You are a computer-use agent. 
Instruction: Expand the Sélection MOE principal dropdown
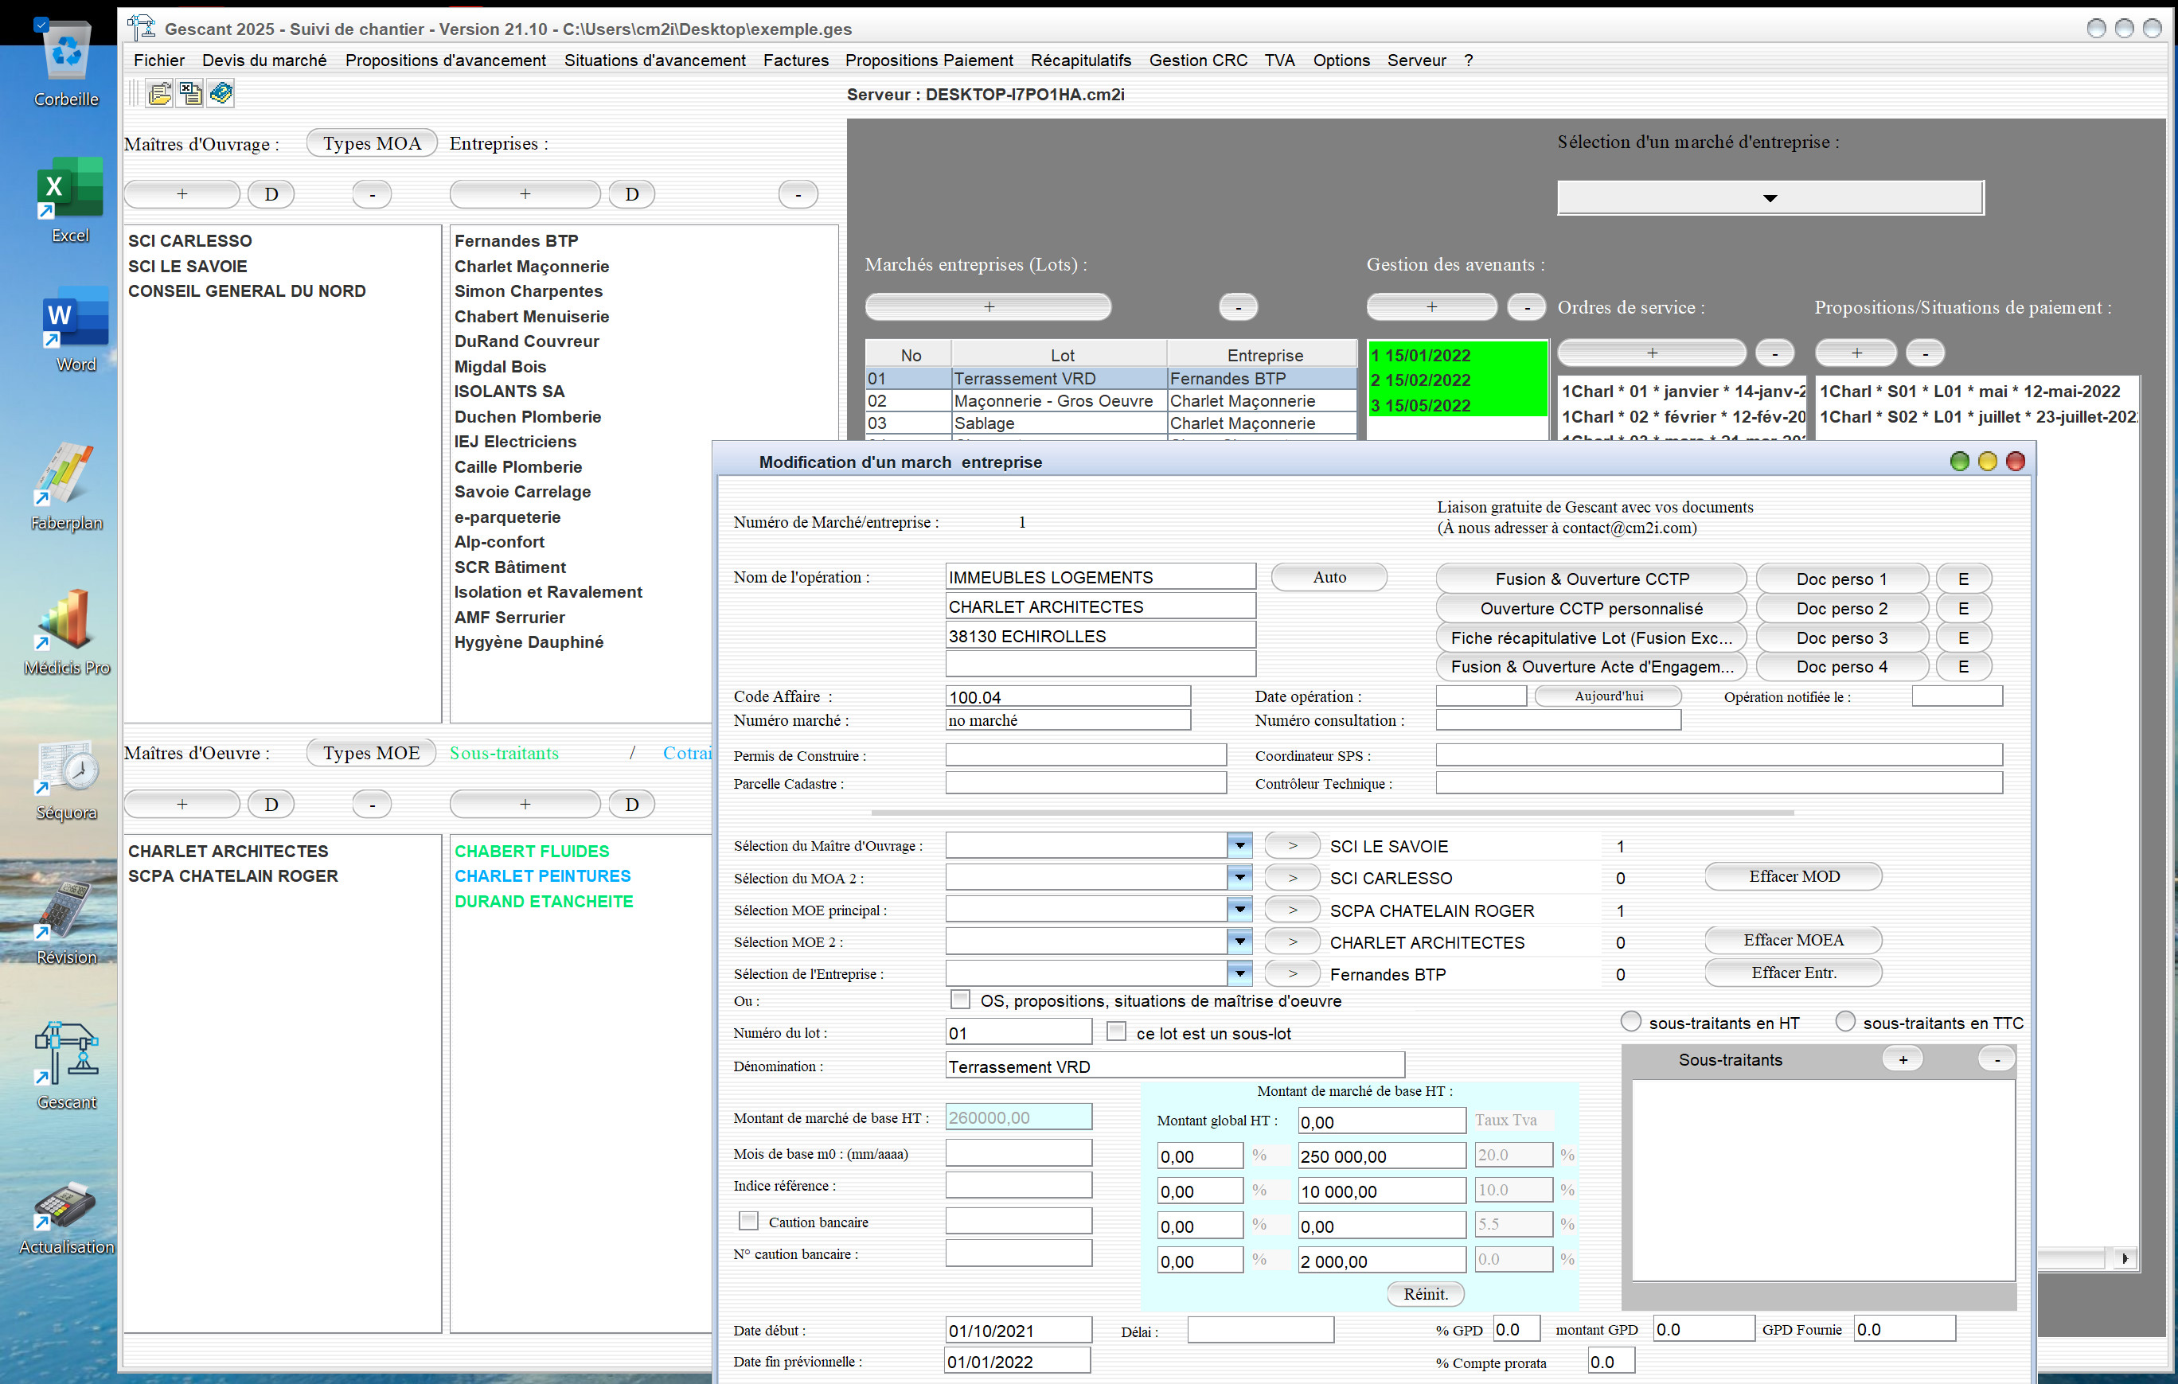tap(1239, 910)
